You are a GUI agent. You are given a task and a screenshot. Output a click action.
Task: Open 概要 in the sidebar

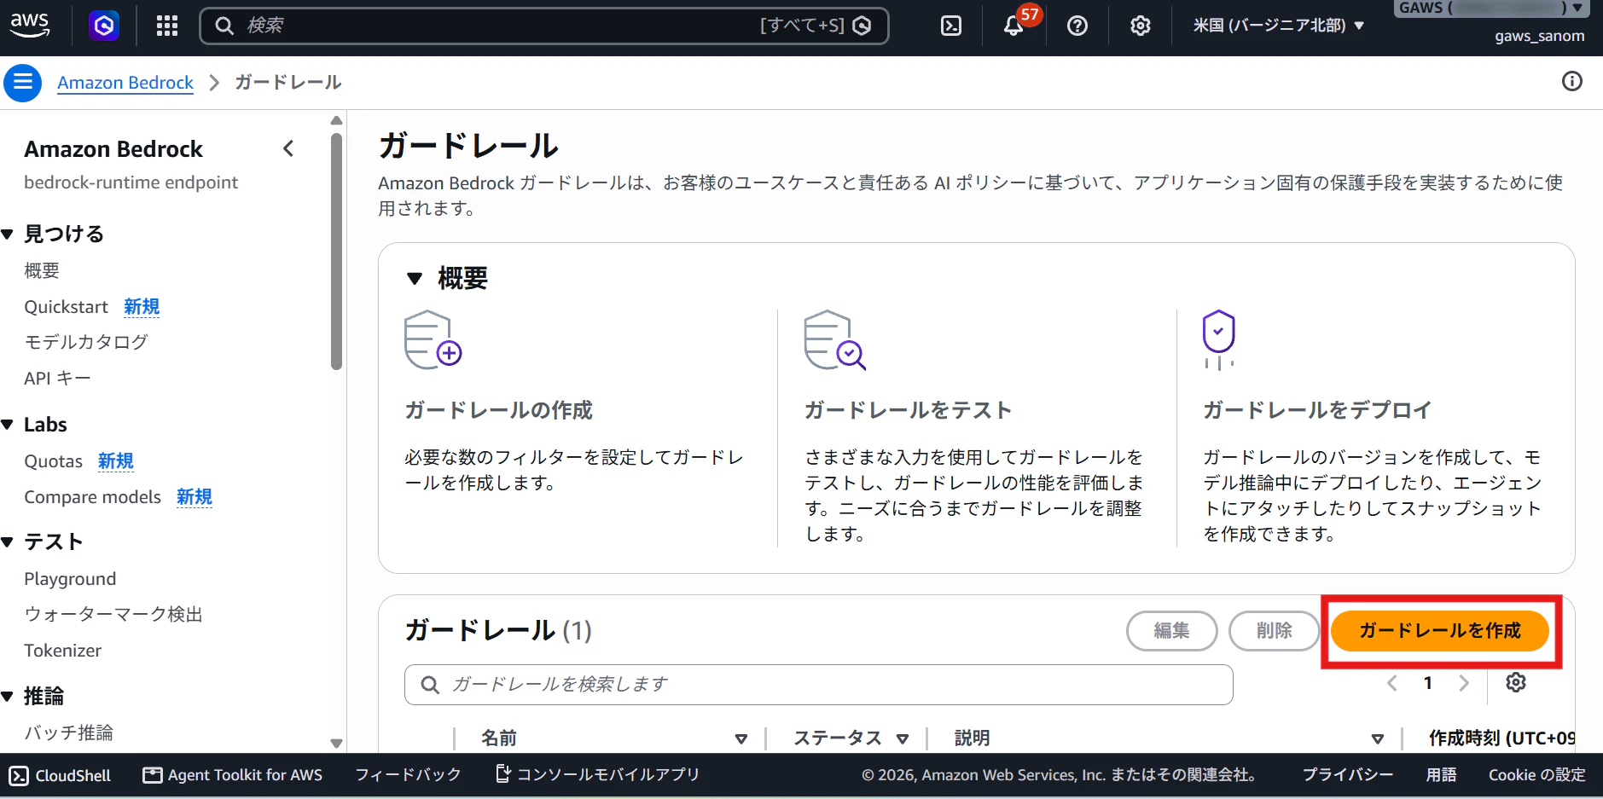pos(42,271)
